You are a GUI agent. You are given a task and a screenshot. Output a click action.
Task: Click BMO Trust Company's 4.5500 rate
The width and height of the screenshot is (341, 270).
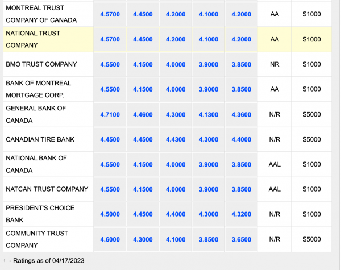[x=109, y=65]
